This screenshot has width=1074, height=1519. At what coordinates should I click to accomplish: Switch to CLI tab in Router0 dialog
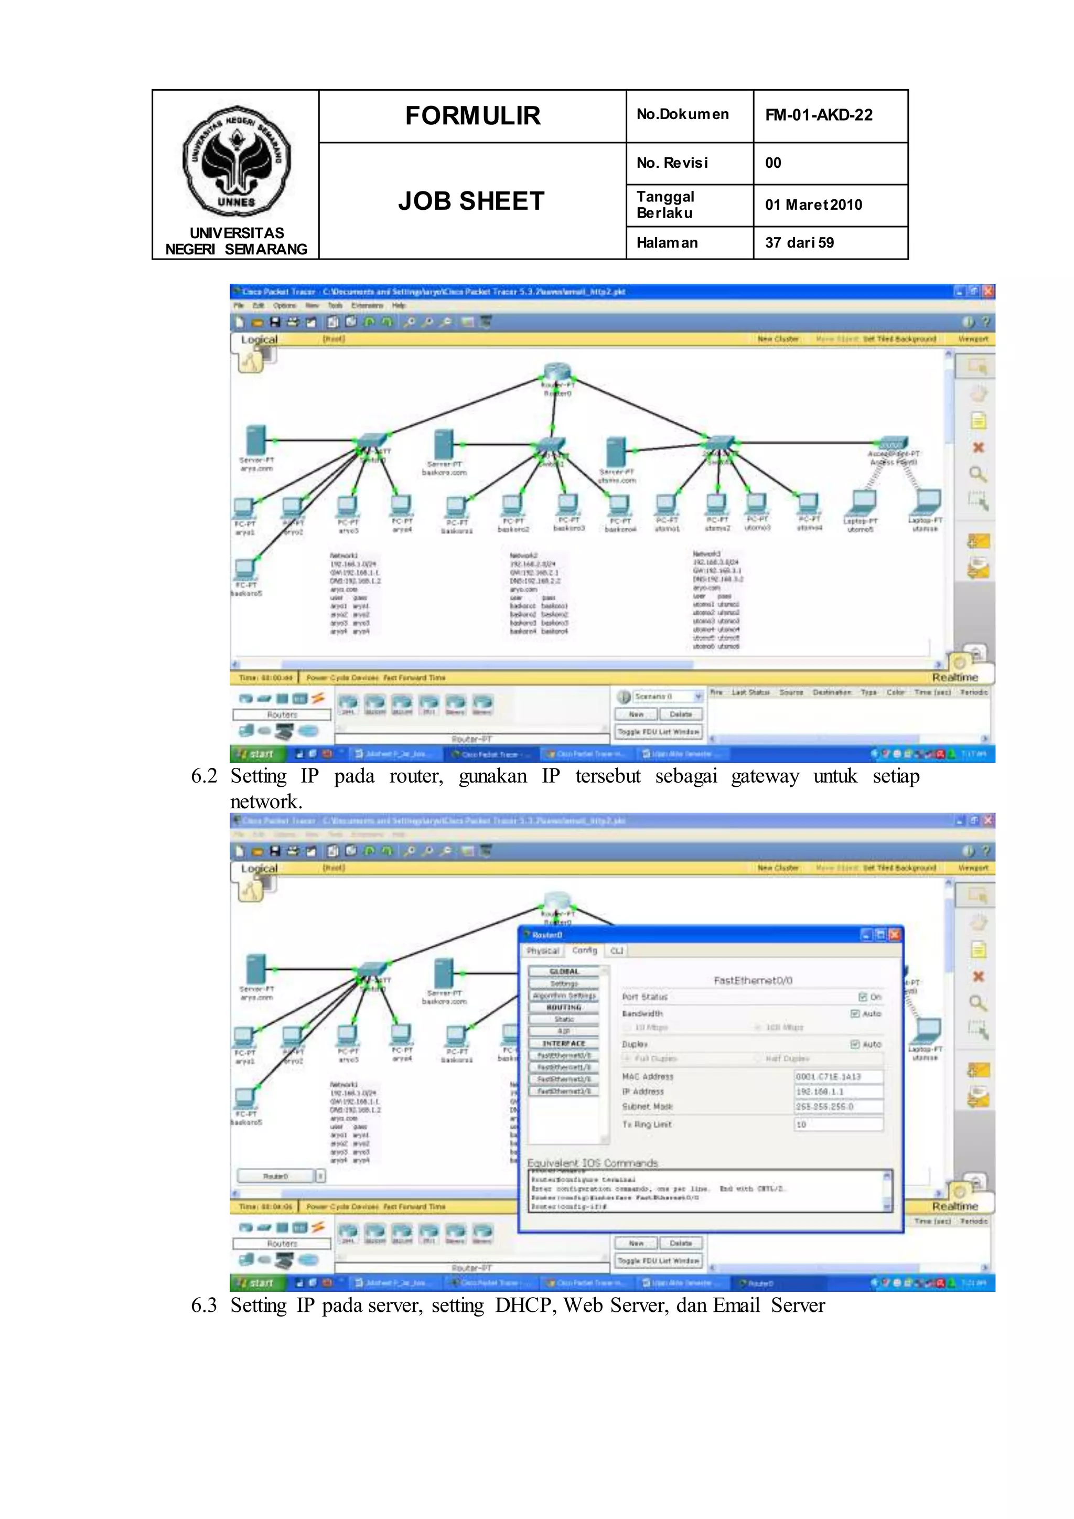click(x=616, y=951)
